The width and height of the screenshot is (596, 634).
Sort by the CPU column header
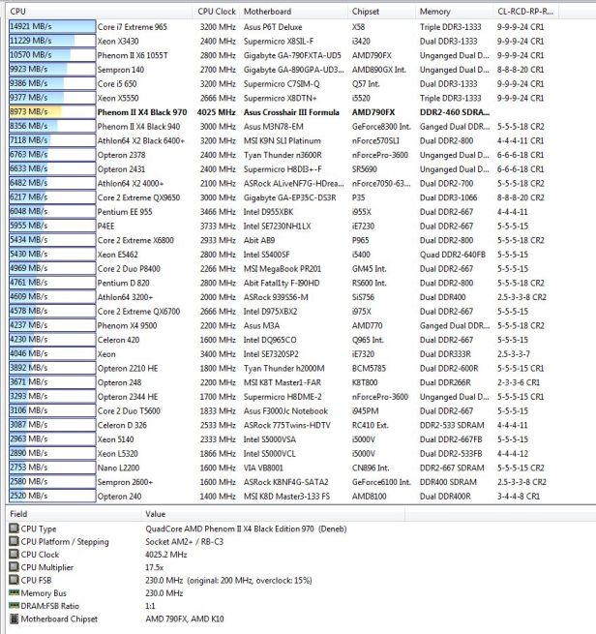pos(100,12)
